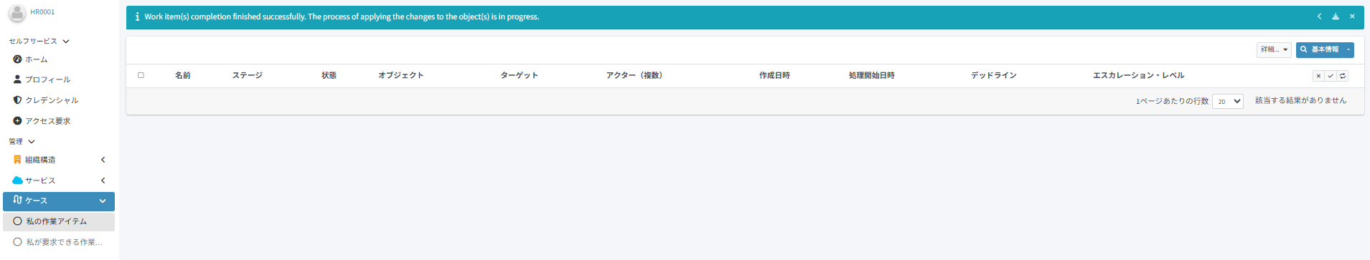
Task: Click the table header refresh icon
Action: pos(1343,76)
